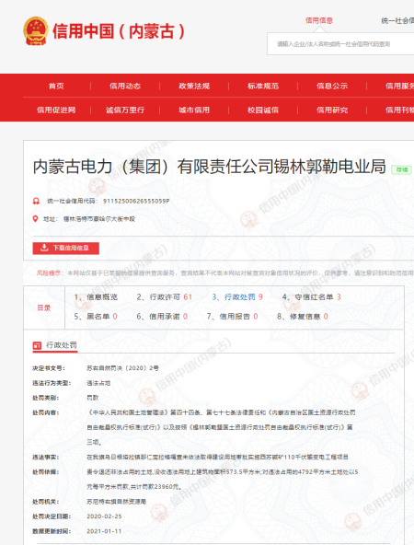Screen dimensions: 414x545
Task: Select the 统一社会信用代码 search tab
Action: pyautogui.click(x=397, y=20)
